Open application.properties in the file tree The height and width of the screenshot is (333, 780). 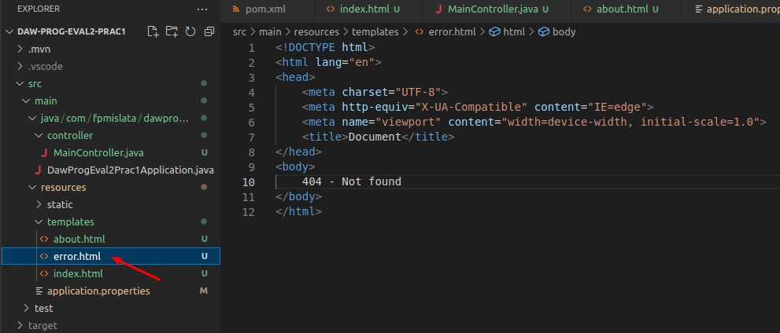(x=98, y=291)
